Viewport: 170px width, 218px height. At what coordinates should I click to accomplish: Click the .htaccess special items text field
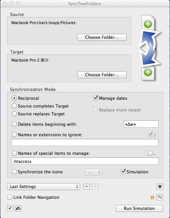(85, 161)
